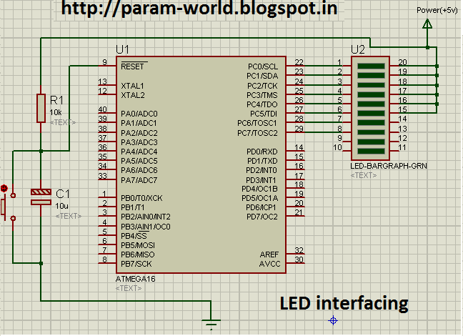Viewport: 463px width, 336px height.
Task: Click the XTAL2 pin label
Action: coord(133,96)
